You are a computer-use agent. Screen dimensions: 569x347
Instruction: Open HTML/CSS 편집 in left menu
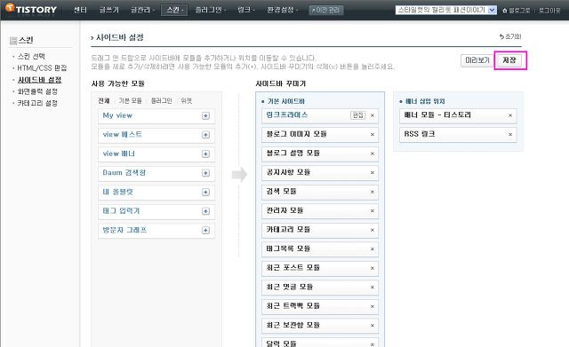[42, 68]
